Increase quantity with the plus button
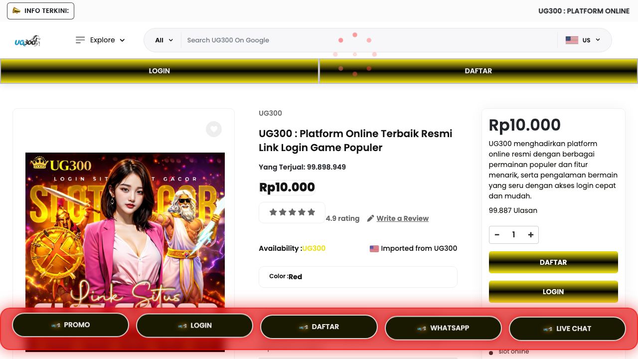The width and height of the screenshot is (638, 359). [530, 235]
